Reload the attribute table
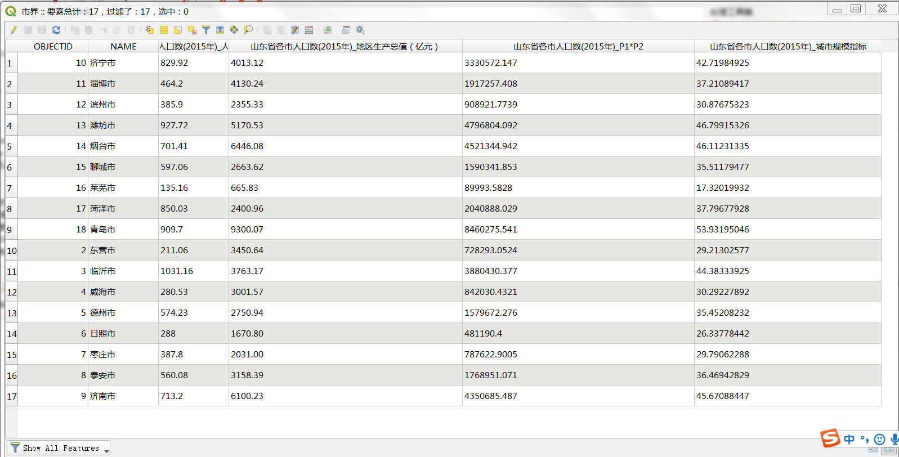Image resolution: width=899 pixels, height=457 pixels. (x=56, y=30)
